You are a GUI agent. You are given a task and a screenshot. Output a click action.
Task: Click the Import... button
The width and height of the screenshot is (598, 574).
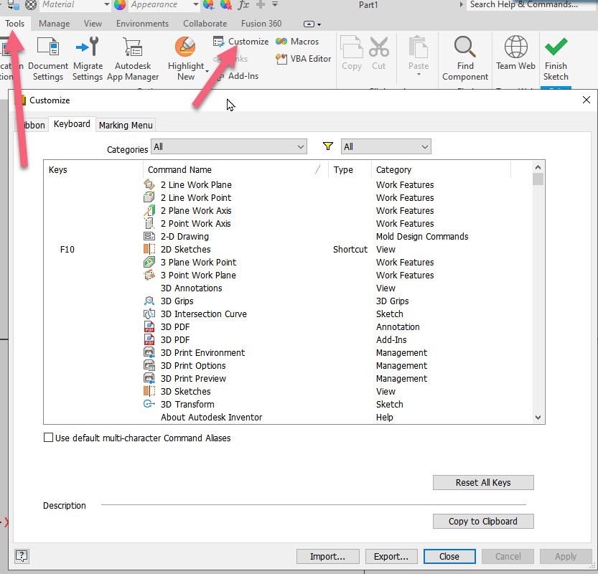[327, 556]
